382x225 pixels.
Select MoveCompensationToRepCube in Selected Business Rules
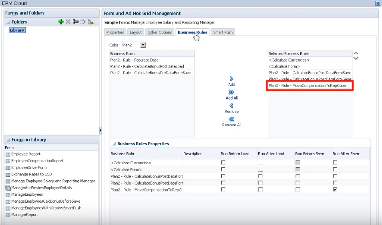[x=310, y=86]
